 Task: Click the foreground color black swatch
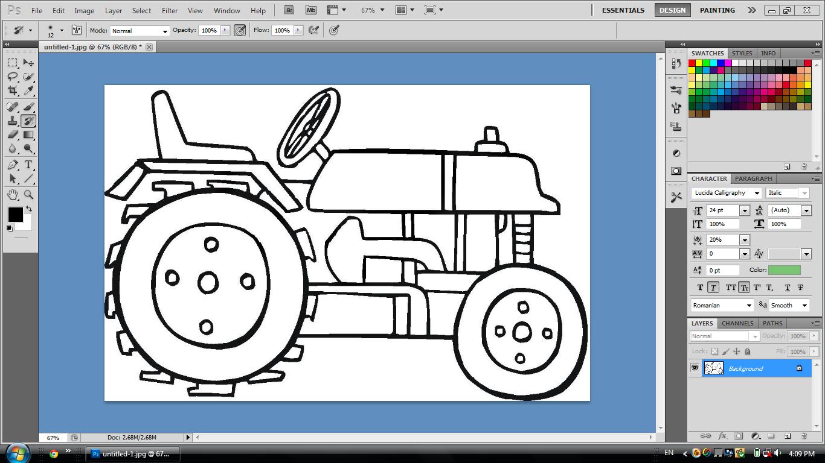tap(15, 214)
